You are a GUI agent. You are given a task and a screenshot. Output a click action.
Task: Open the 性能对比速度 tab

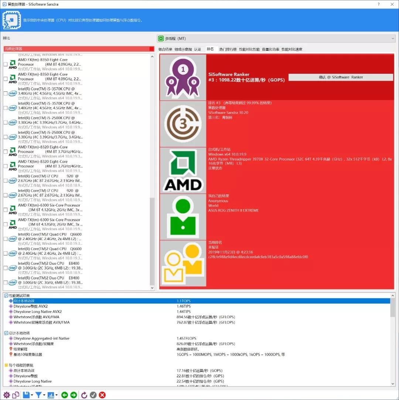coord(291,49)
